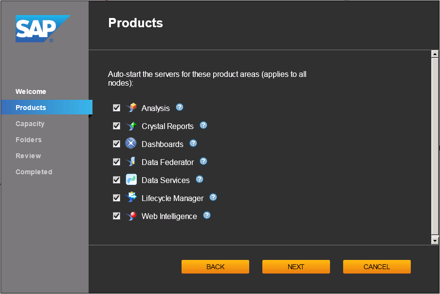Screen dimensions: 440x294
Task: Click the Web Intelligence label text
Action: tap(169, 216)
